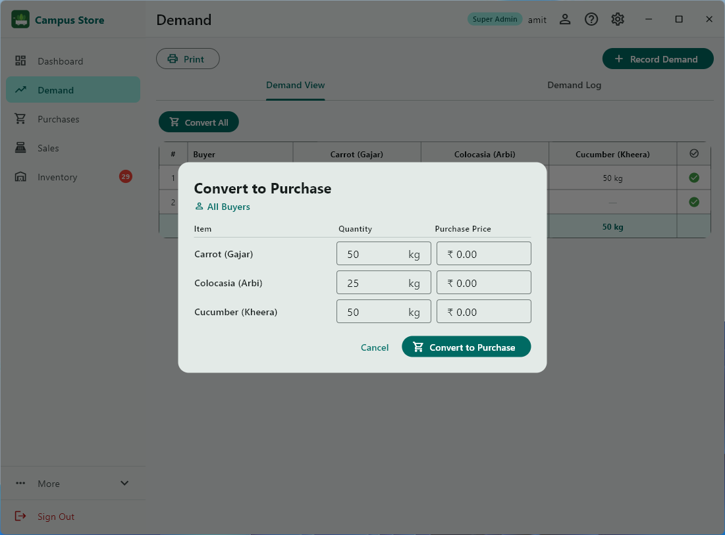Select the Demand sidebar item
The height and width of the screenshot is (535, 725).
[73, 89]
